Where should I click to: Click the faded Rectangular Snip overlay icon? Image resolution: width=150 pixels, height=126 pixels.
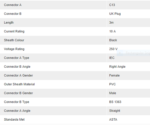(120, 53)
